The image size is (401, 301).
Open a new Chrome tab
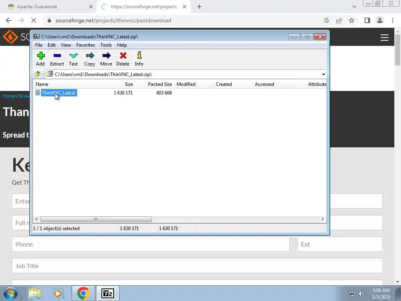point(199,7)
